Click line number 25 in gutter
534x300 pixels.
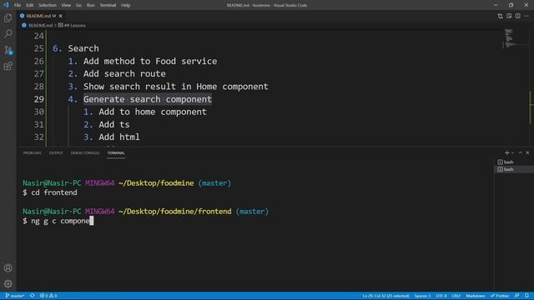[39, 48]
